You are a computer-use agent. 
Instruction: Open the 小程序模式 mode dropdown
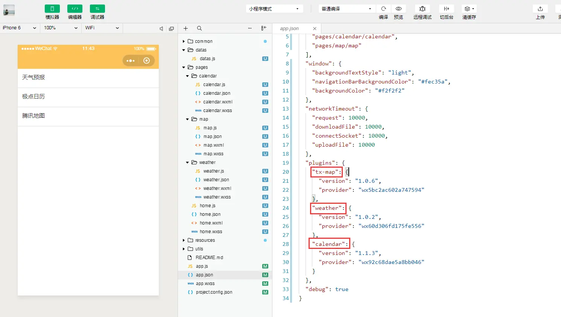click(274, 9)
